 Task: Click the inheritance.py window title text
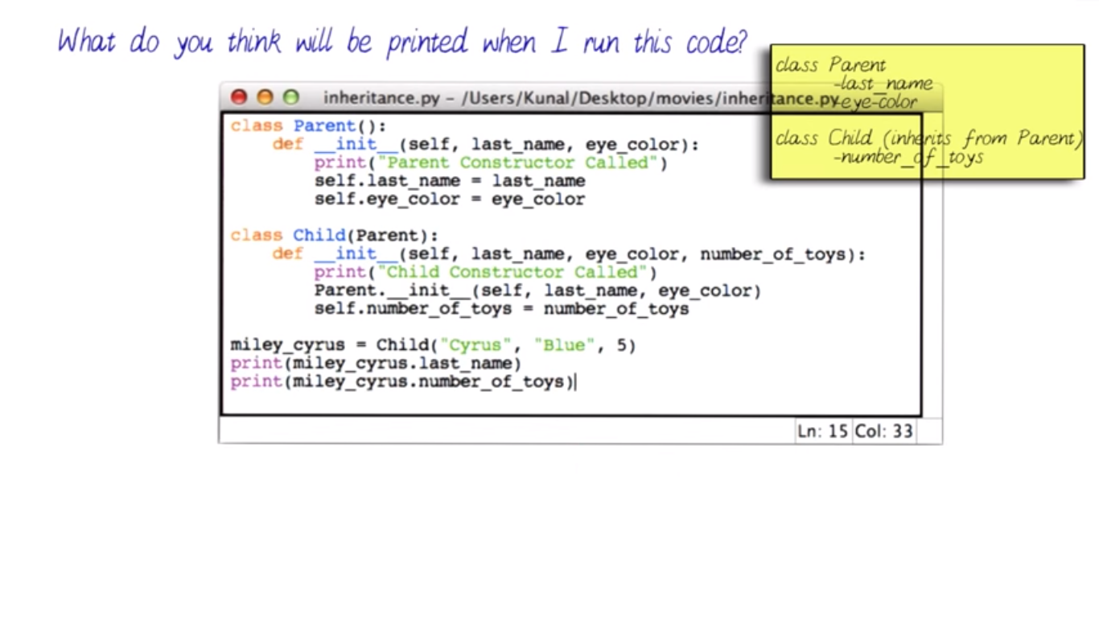[x=582, y=98]
